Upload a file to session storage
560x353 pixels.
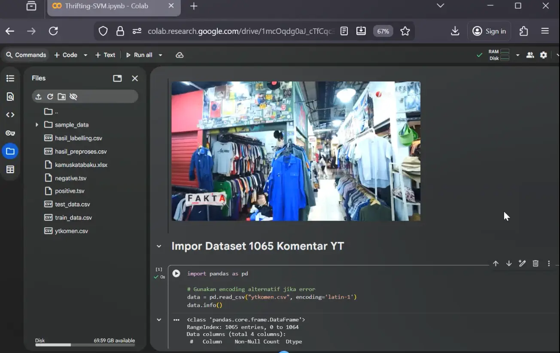coord(38,97)
